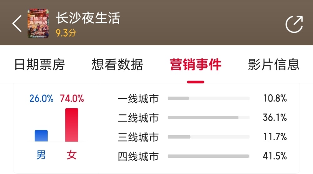This screenshot has width=313, height=174.
Task: Switch to the 想看数据 tab
Action: pos(117,65)
